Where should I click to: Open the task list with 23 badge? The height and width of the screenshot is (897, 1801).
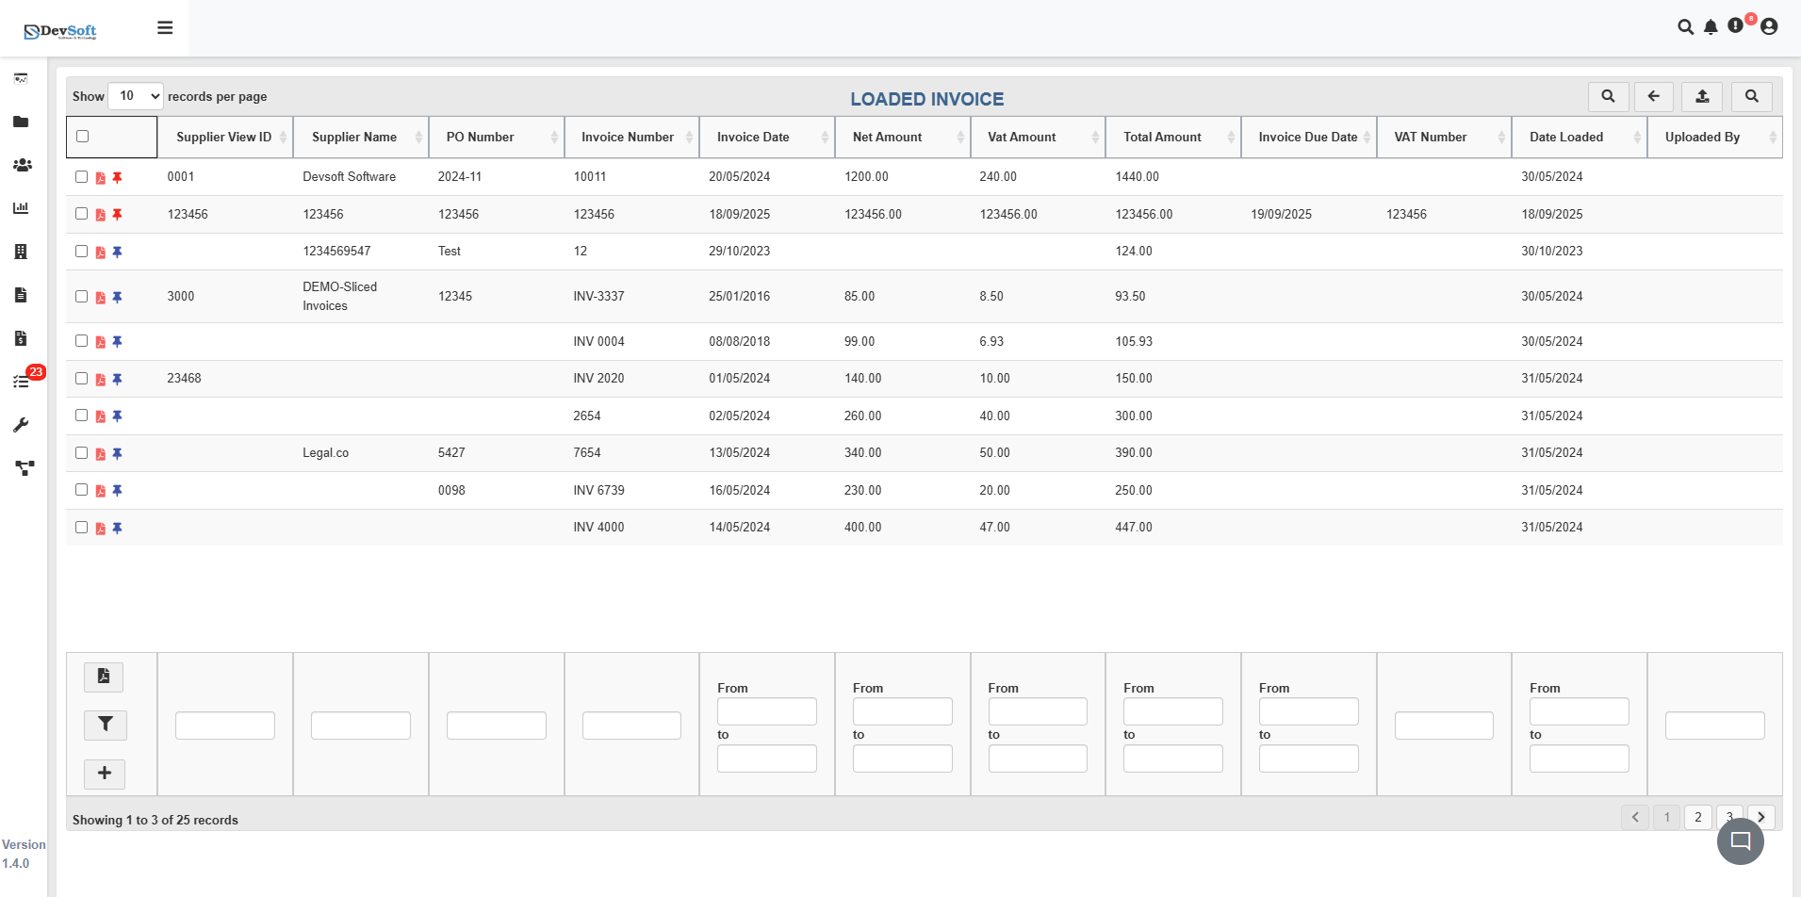(23, 381)
